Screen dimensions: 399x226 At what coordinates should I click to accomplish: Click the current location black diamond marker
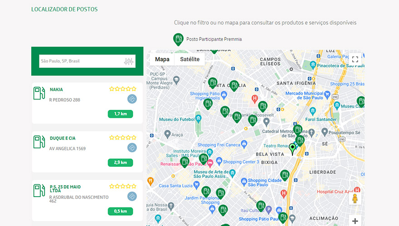point(292,149)
